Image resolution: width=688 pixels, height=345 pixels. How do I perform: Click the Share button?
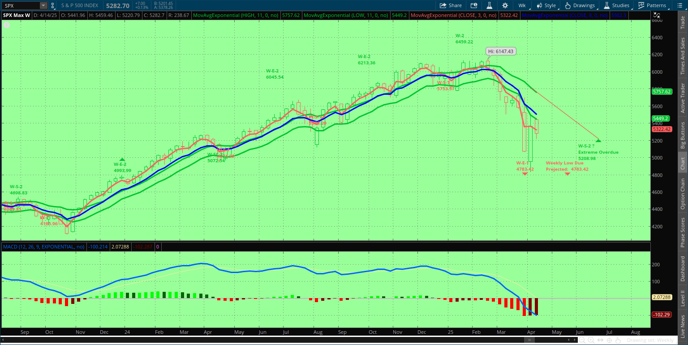pyautogui.click(x=451, y=5)
